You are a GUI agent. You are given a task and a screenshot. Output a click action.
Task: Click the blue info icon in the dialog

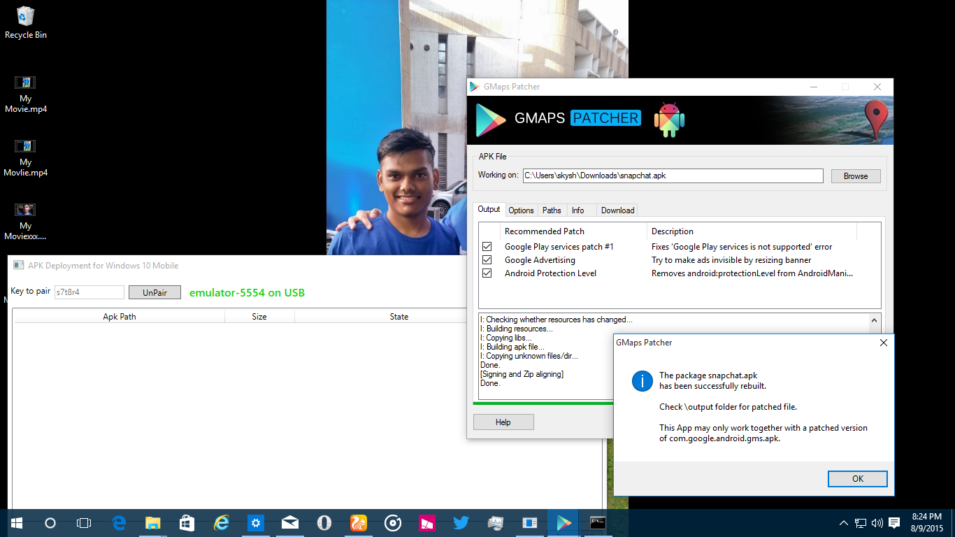point(642,381)
